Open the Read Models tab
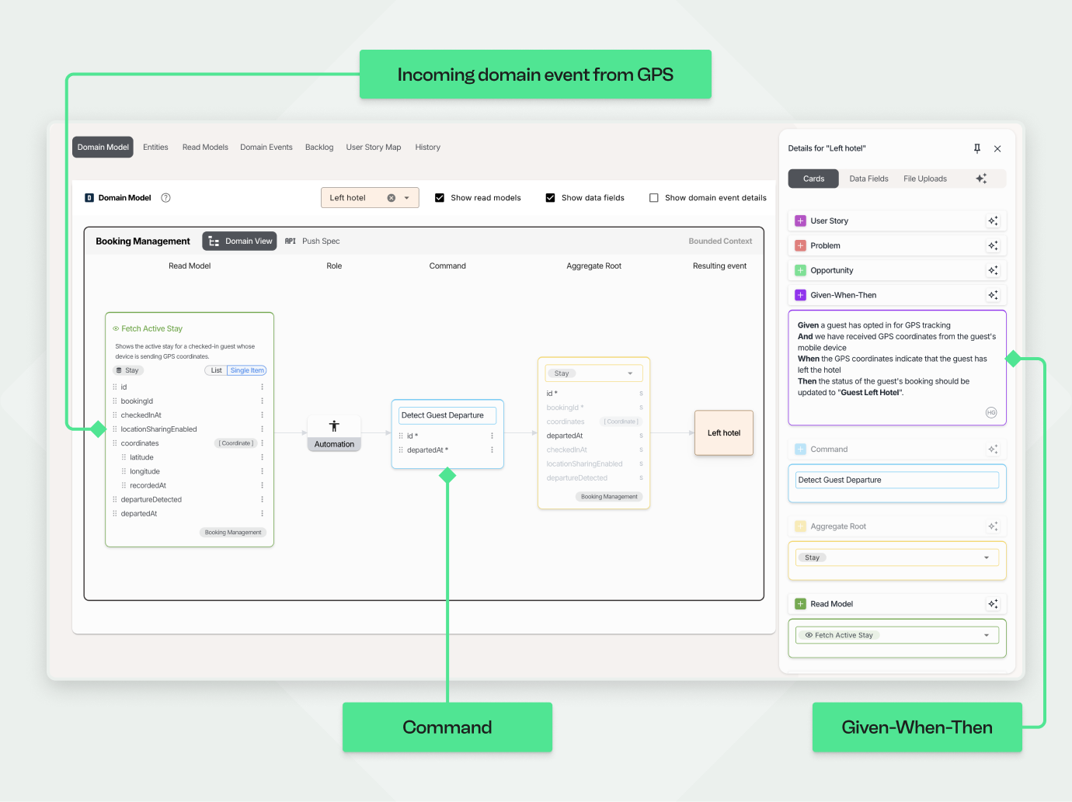1072x802 pixels. (205, 147)
